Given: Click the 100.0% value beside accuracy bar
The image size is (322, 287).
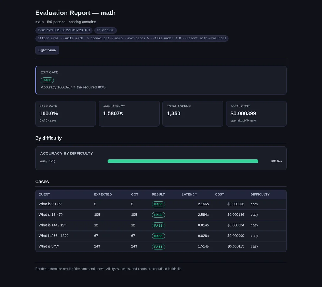Looking at the screenshot, I should (x=276, y=161).
